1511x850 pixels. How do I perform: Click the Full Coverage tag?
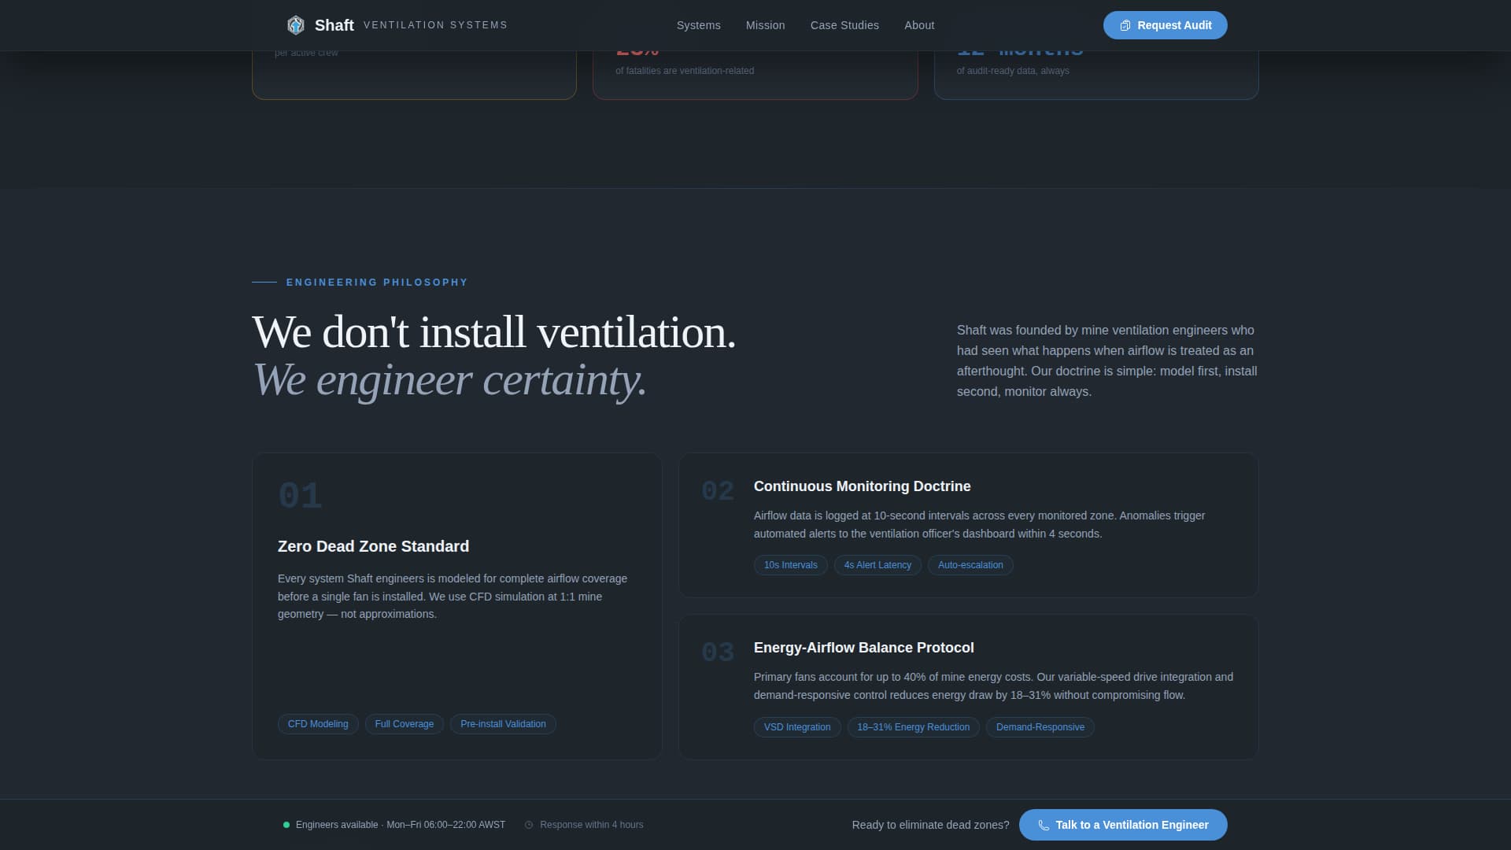click(x=404, y=724)
